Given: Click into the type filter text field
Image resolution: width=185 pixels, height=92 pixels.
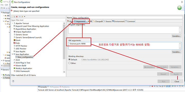Looking at the screenshot, I should (38, 20).
